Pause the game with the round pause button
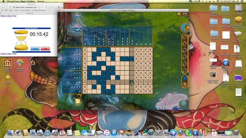Image resolution: width=246 pixels, height=138 pixels. coord(183,103)
